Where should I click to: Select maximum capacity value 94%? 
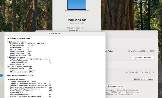coord(31,72)
